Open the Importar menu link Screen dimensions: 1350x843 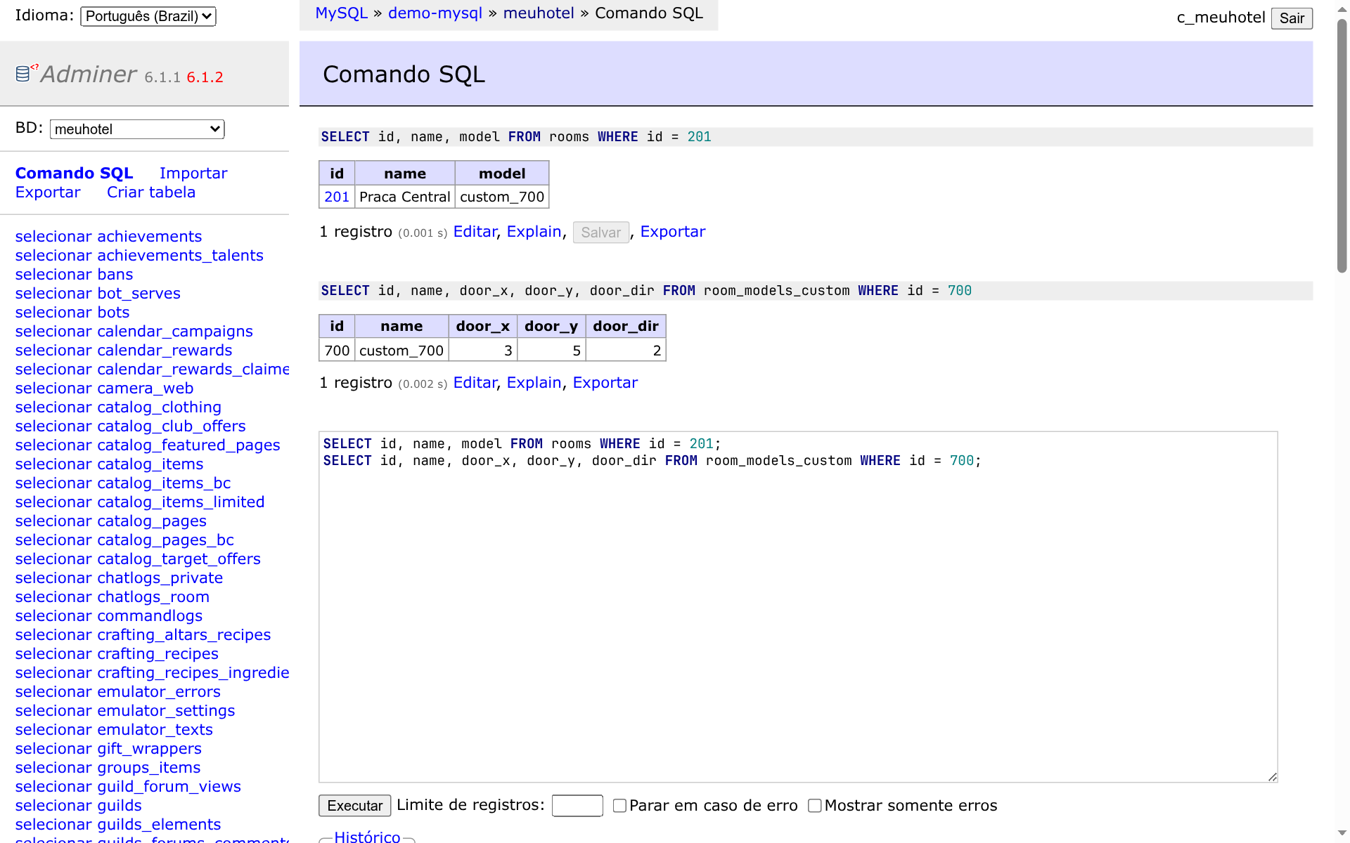pyautogui.click(x=193, y=173)
